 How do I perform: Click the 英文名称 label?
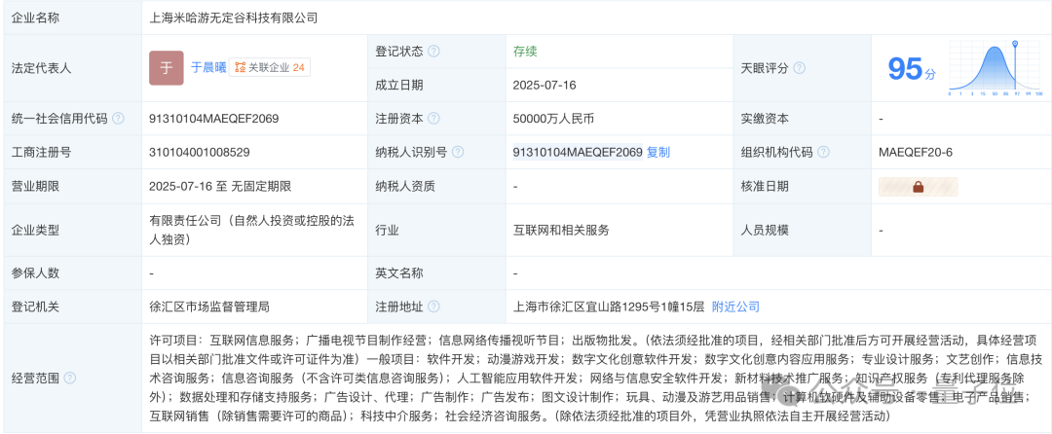pos(399,272)
